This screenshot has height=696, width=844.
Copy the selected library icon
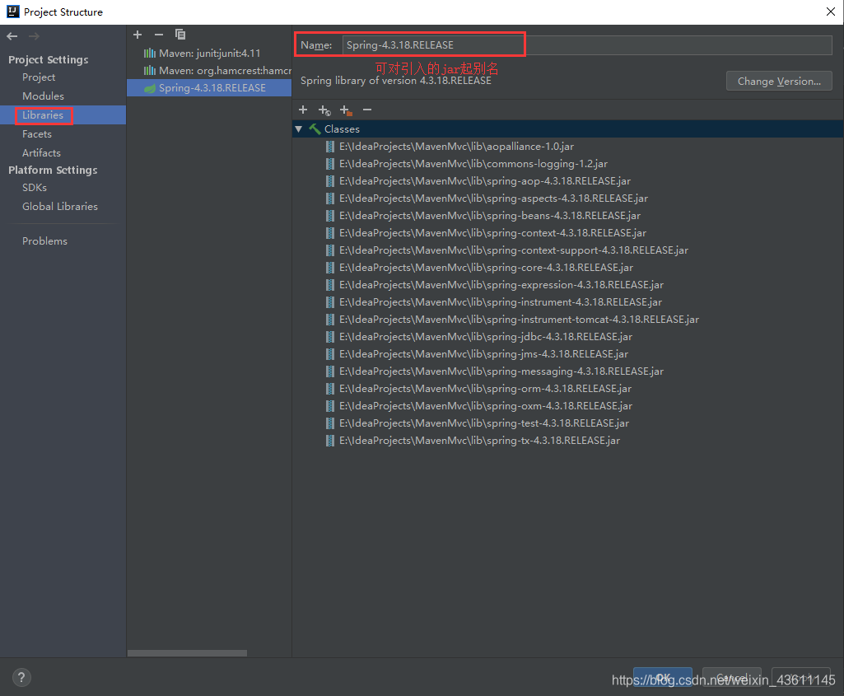pos(180,35)
